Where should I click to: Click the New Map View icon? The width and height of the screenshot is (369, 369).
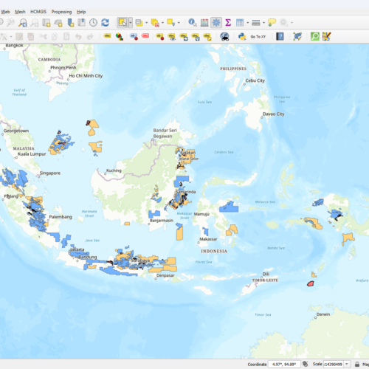point(46,23)
